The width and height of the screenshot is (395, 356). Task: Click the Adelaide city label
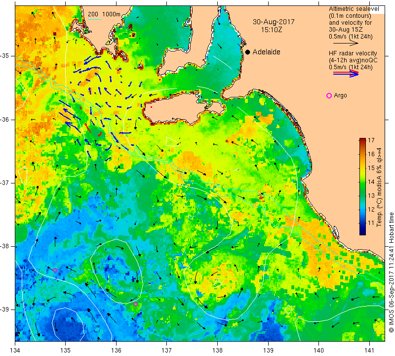pos(267,52)
